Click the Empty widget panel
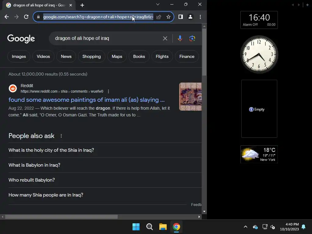Image resolution: width=312 pixels, height=234 pixels. [x=259, y=109]
